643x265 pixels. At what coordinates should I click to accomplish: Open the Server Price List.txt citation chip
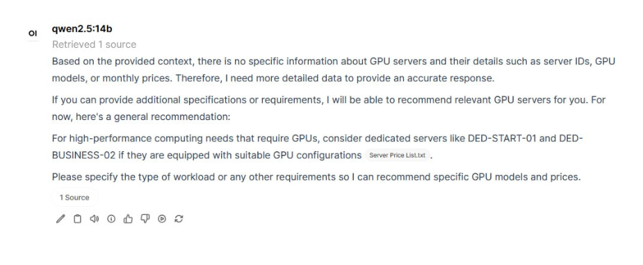pyautogui.click(x=398, y=155)
